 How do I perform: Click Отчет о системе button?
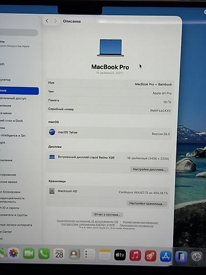point(107,214)
